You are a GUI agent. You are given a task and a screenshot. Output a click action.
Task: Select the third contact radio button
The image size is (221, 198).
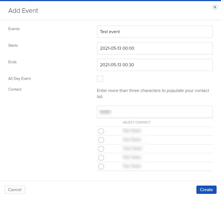tap(101, 149)
